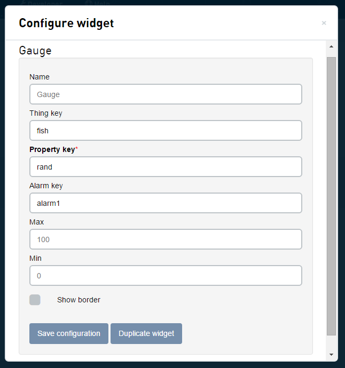
Task: Click the Alarm key label
Action: tap(46, 186)
